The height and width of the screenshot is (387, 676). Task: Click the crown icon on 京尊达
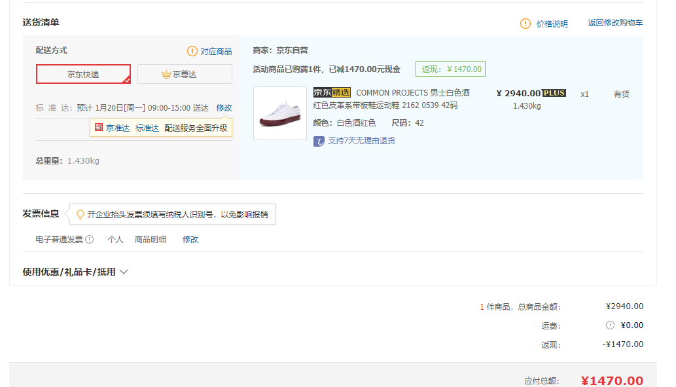pyautogui.click(x=166, y=74)
